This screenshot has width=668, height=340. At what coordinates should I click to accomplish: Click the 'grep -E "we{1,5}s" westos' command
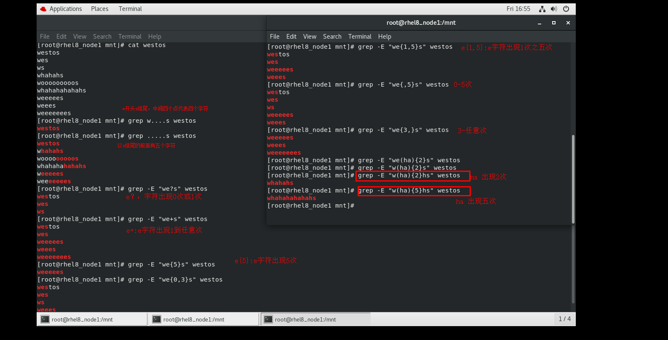(x=405, y=47)
